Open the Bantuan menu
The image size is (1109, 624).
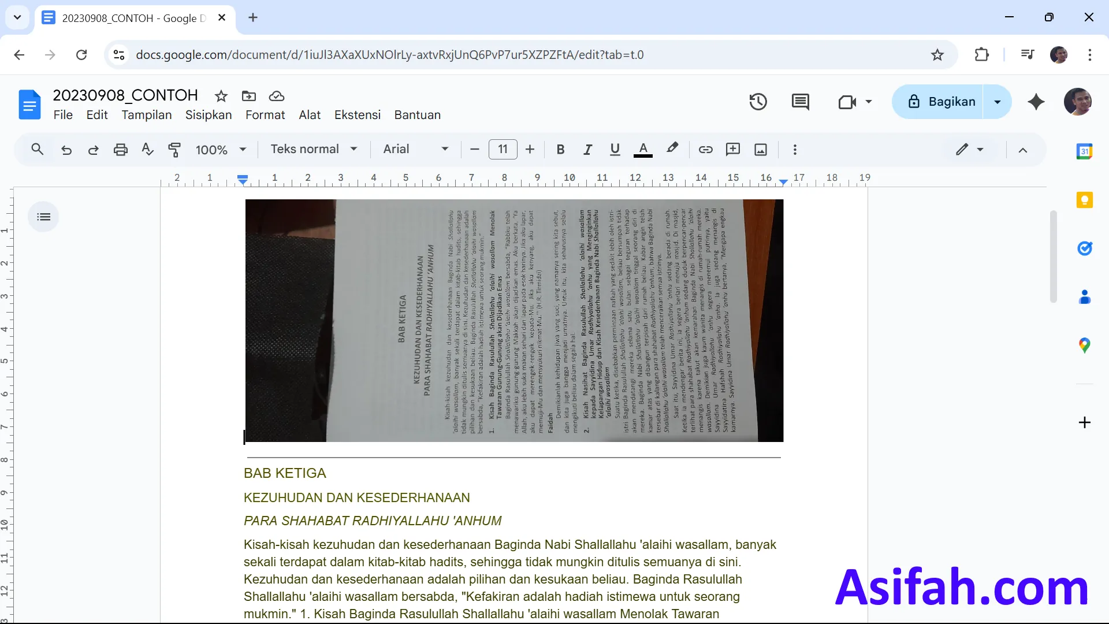[x=418, y=115]
